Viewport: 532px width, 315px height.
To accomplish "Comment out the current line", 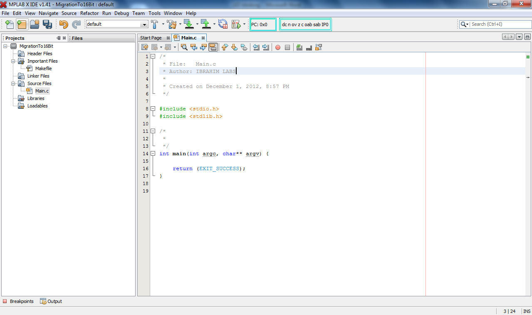I will pos(299,47).
